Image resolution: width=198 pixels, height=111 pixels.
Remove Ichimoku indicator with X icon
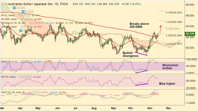[43, 23]
